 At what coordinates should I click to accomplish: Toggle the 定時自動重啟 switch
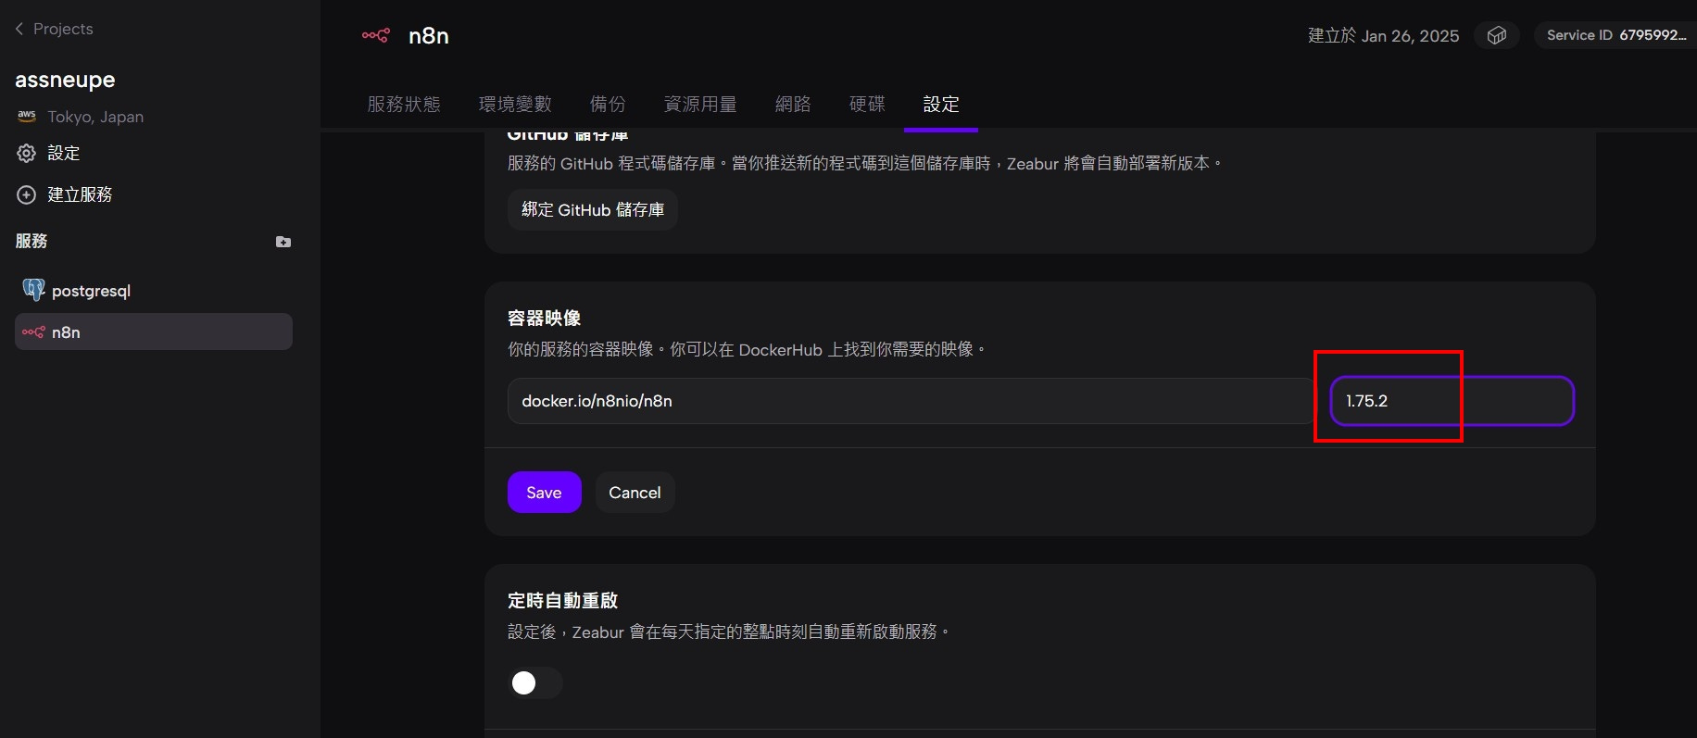click(535, 682)
